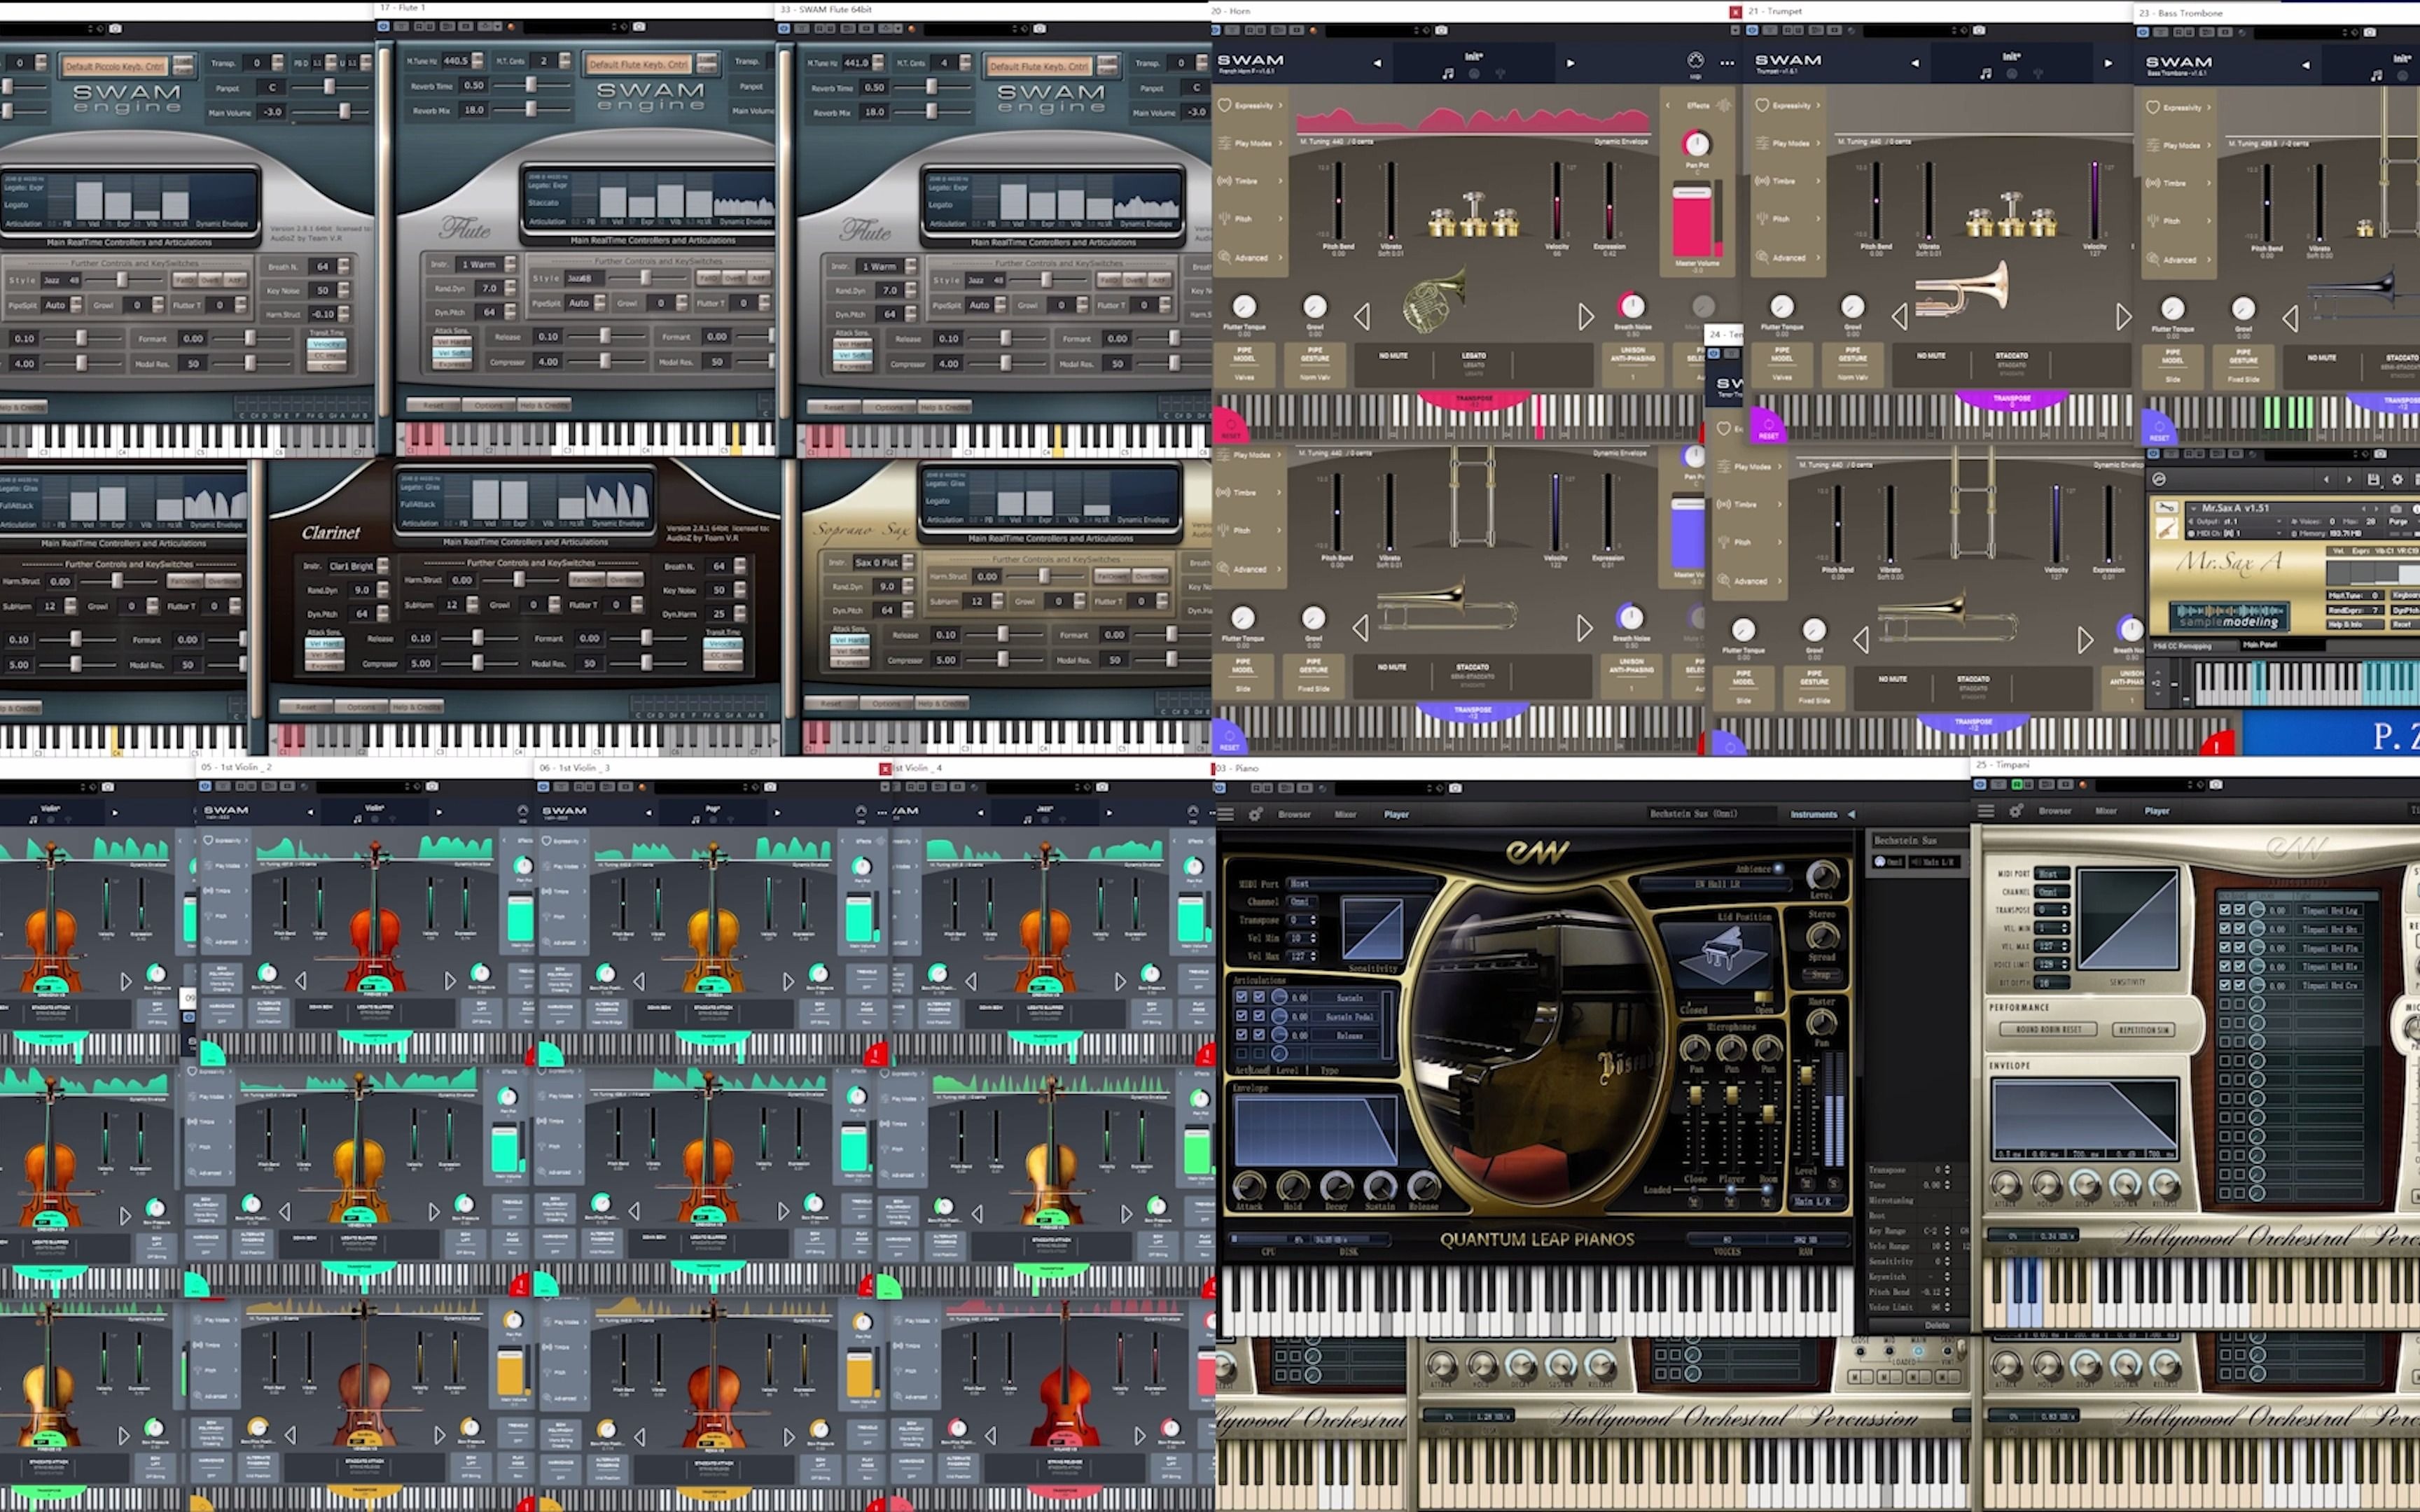Select Player tab in Timpani Play window
The height and width of the screenshot is (1512, 2420).
pyautogui.click(x=2156, y=811)
